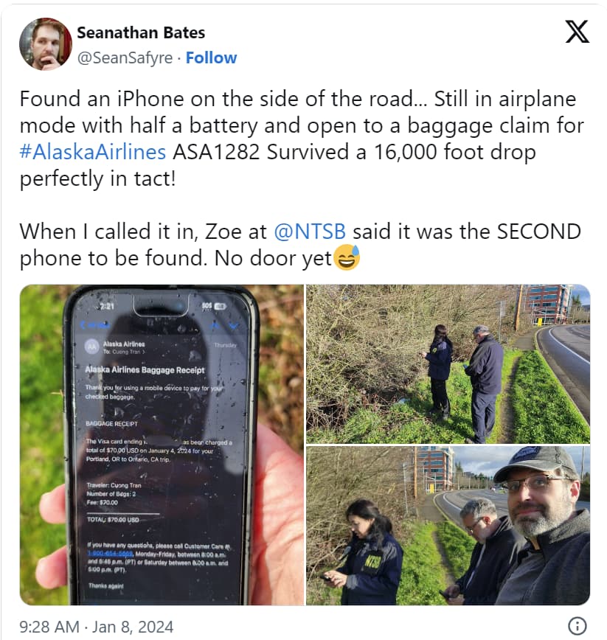
Task: Open the tweet info circle icon
Action: click(577, 626)
